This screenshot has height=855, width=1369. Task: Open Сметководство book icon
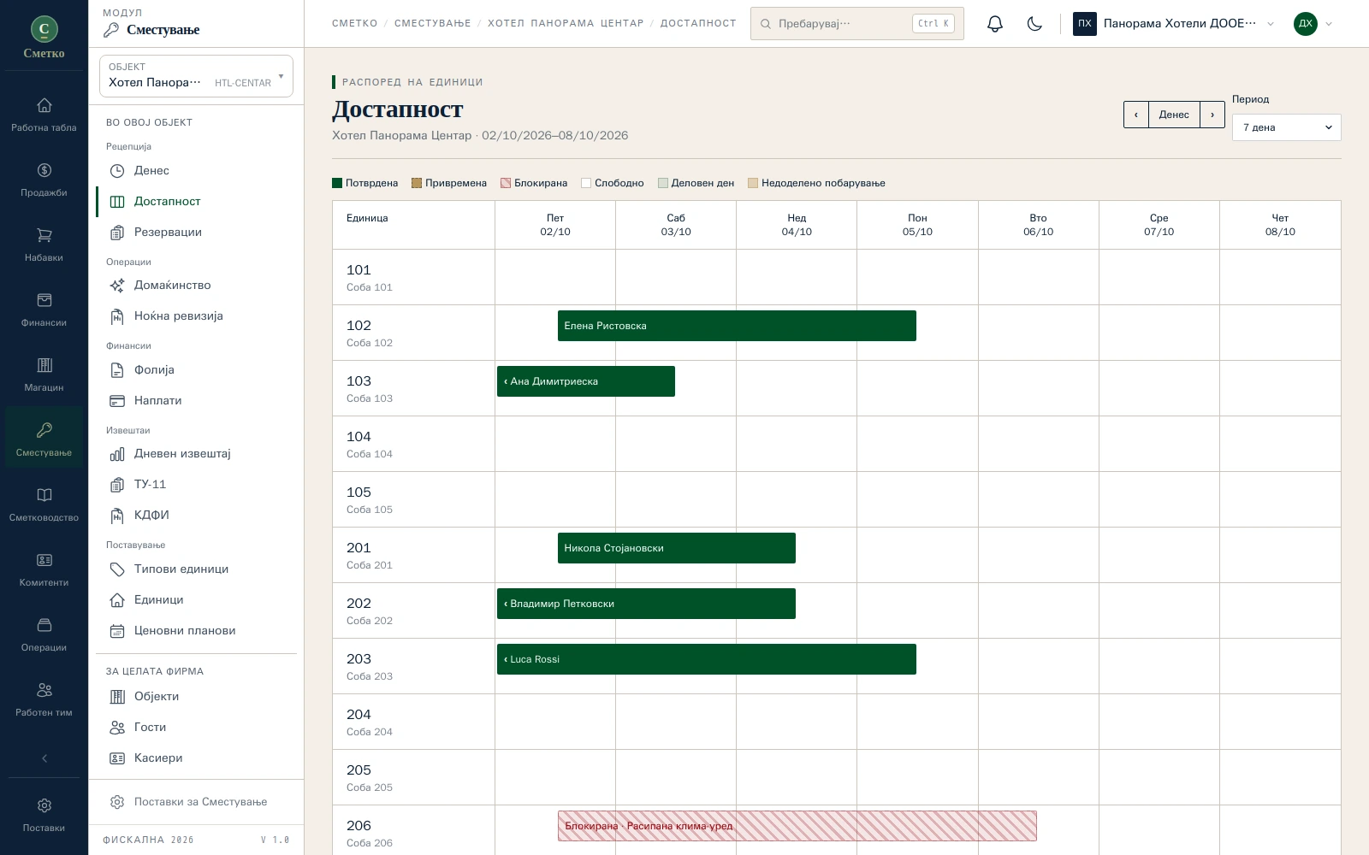point(44,505)
